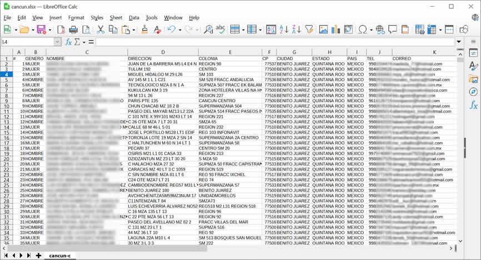The height and width of the screenshot is (260, 481).
Task: Click the Cut scissors icon
Action: pos(101,29)
